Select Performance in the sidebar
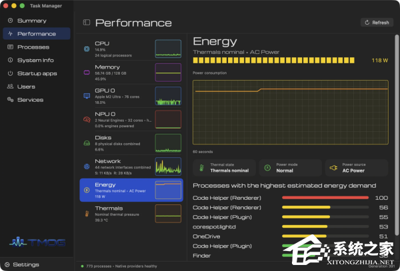400x271 pixels. [x=36, y=34]
